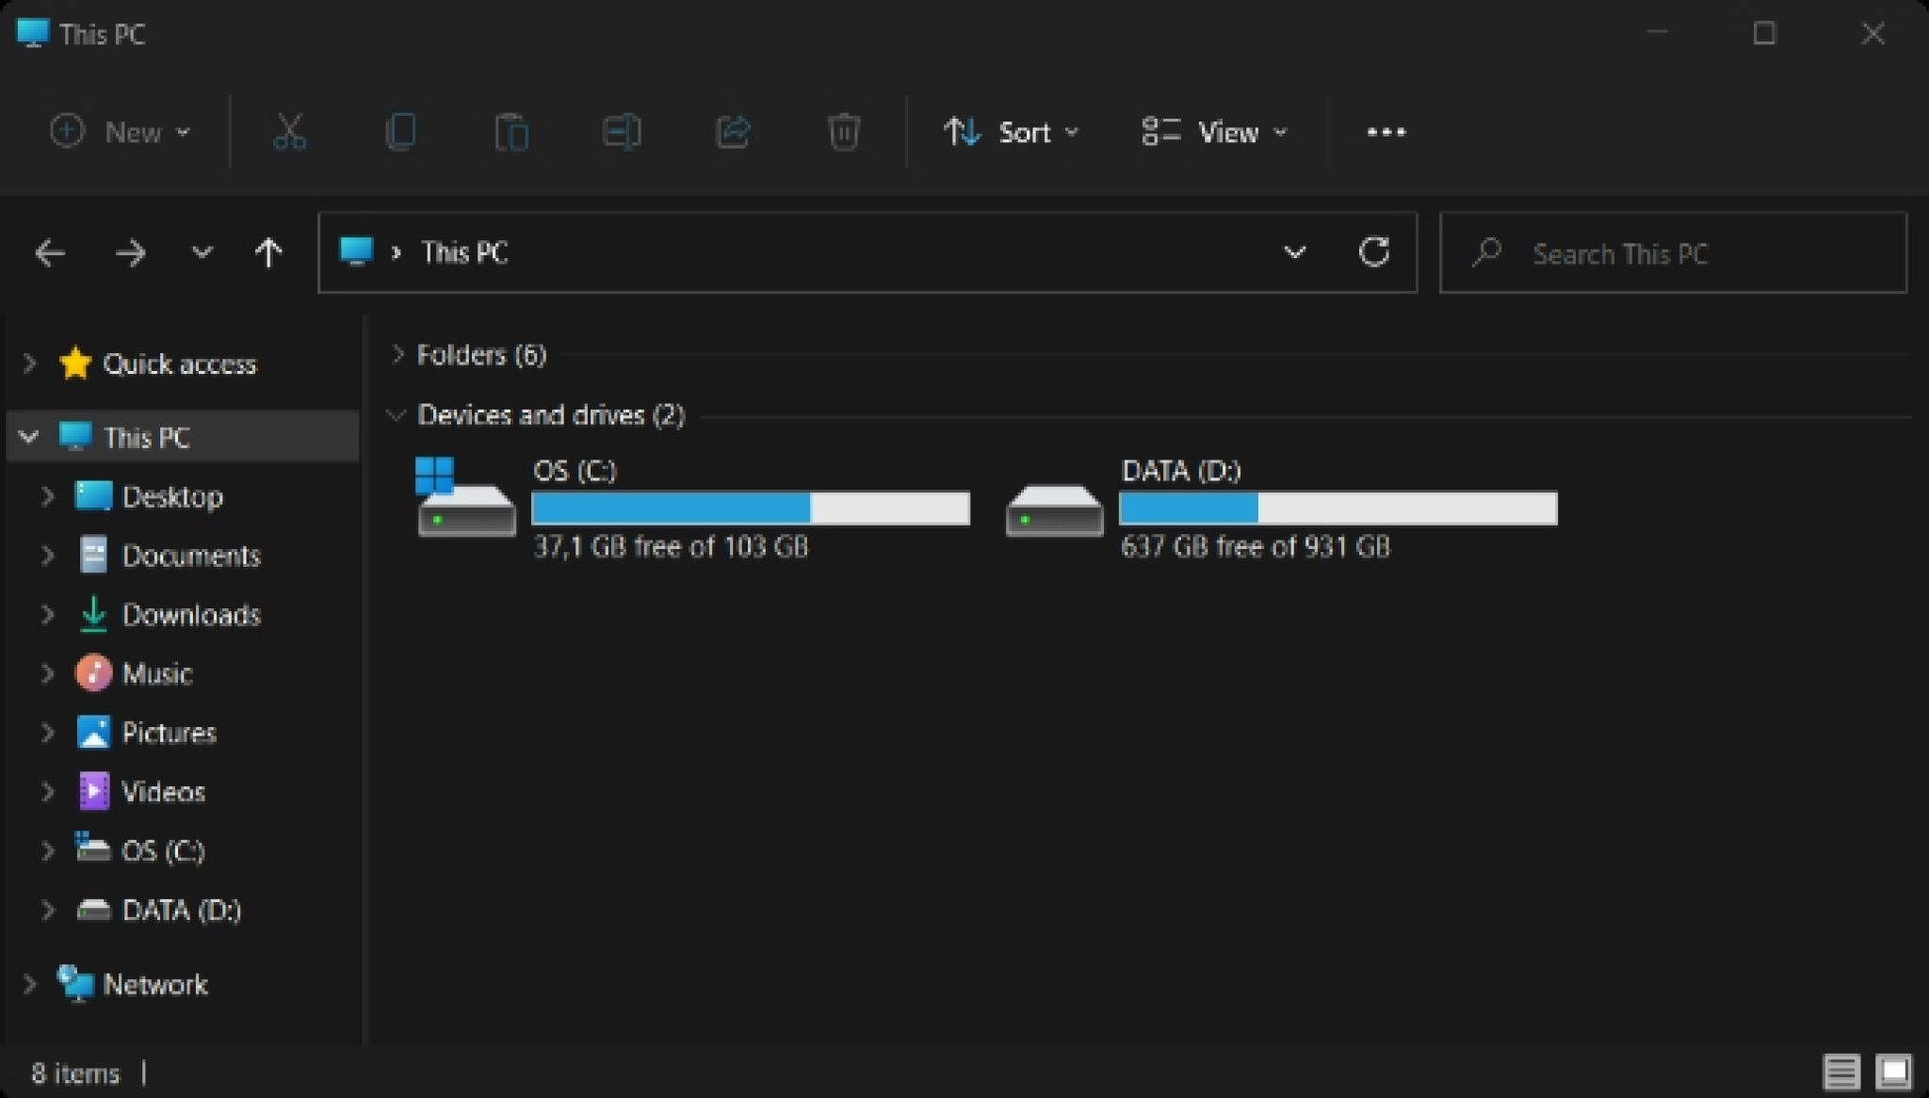
Task: Rename using the rename icon
Action: [x=622, y=132]
